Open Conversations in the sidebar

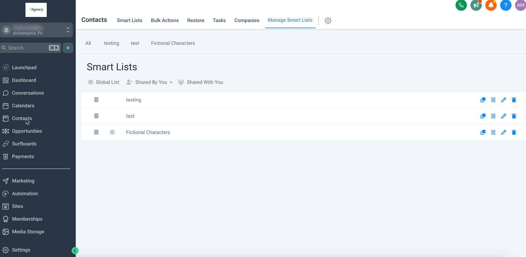tap(28, 93)
